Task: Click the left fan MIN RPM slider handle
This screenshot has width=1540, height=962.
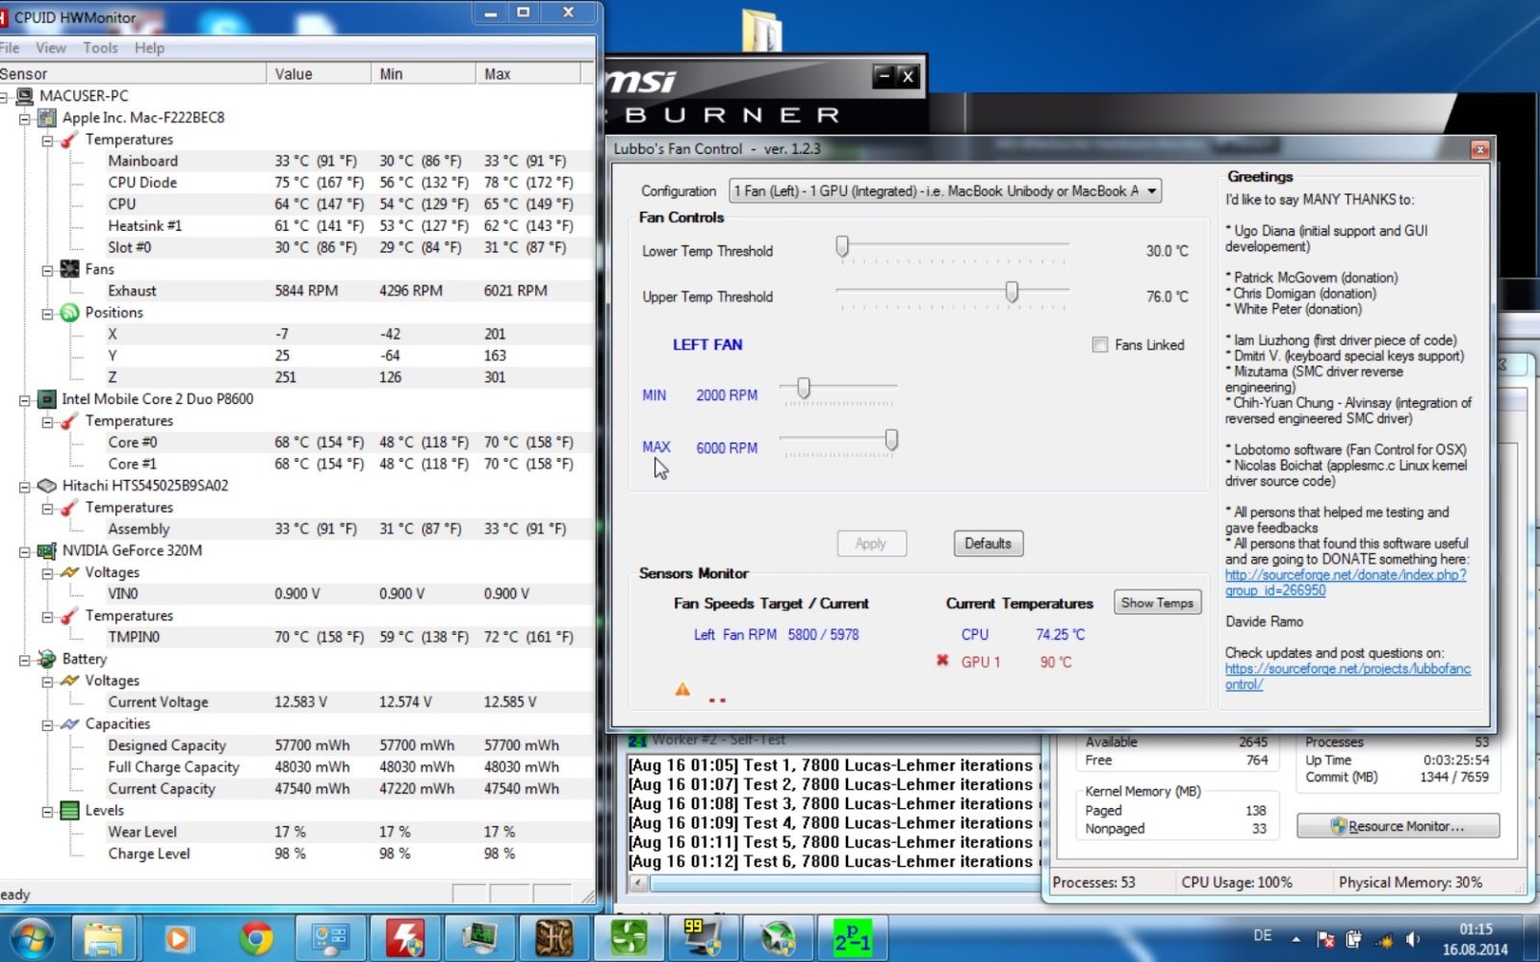Action: point(804,388)
